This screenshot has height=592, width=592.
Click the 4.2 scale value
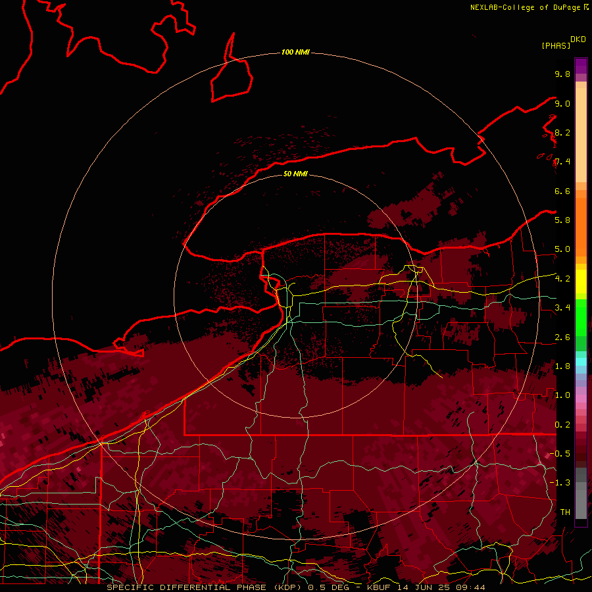click(x=562, y=279)
